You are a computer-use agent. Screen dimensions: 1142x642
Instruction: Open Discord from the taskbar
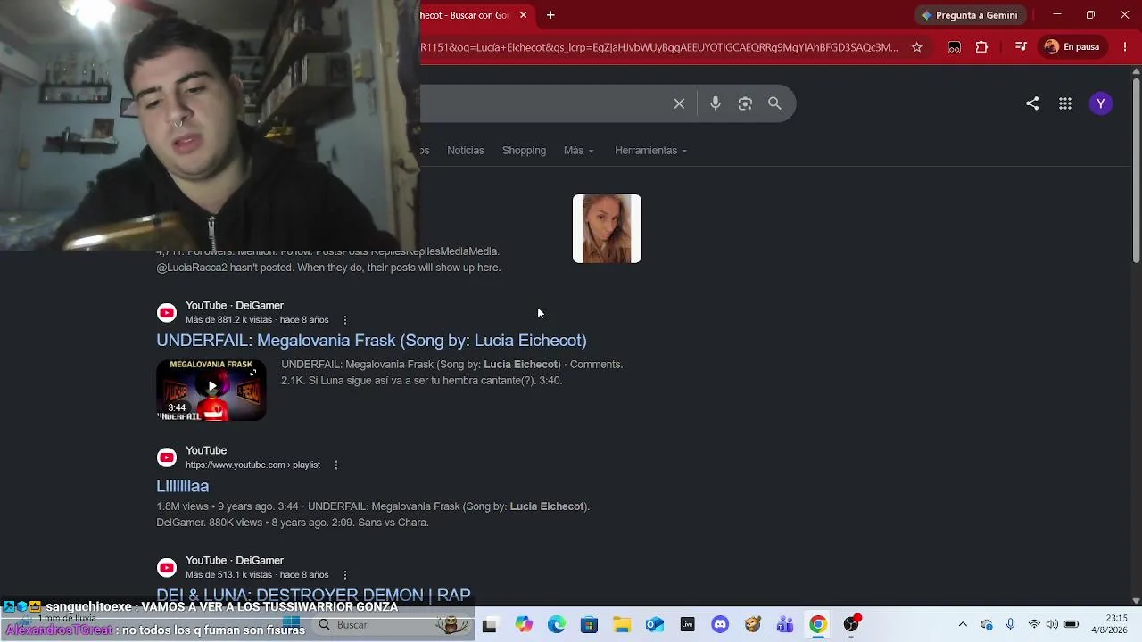click(720, 625)
